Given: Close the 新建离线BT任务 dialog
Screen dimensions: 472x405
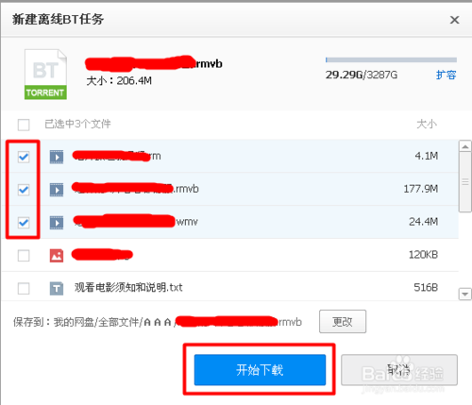Looking at the screenshot, I should [x=454, y=20].
